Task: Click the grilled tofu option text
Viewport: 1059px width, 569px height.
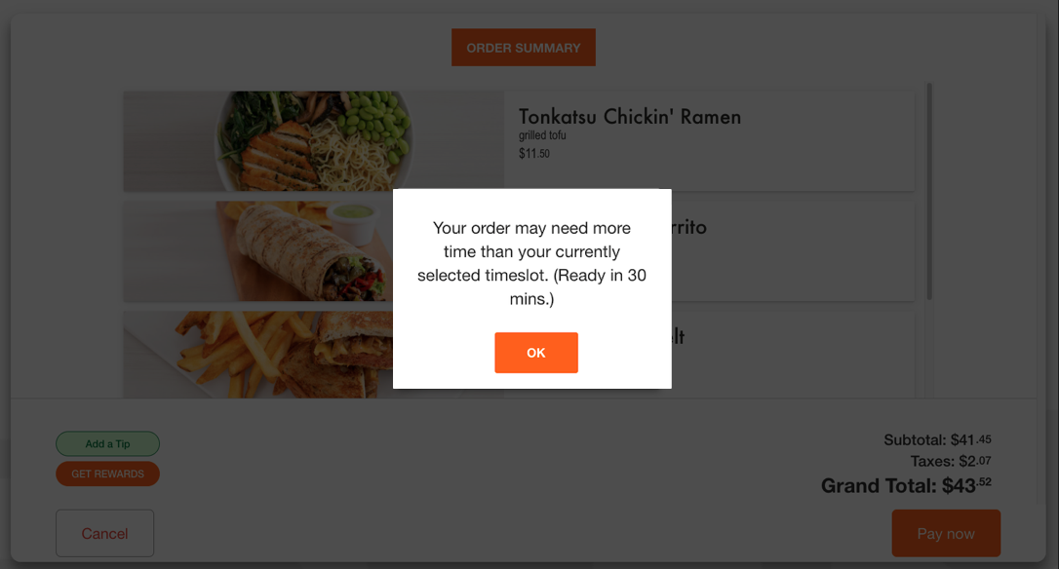Action: 542,135
